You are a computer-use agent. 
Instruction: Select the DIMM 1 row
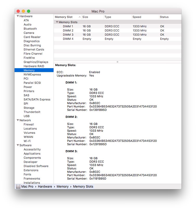click(117, 26)
